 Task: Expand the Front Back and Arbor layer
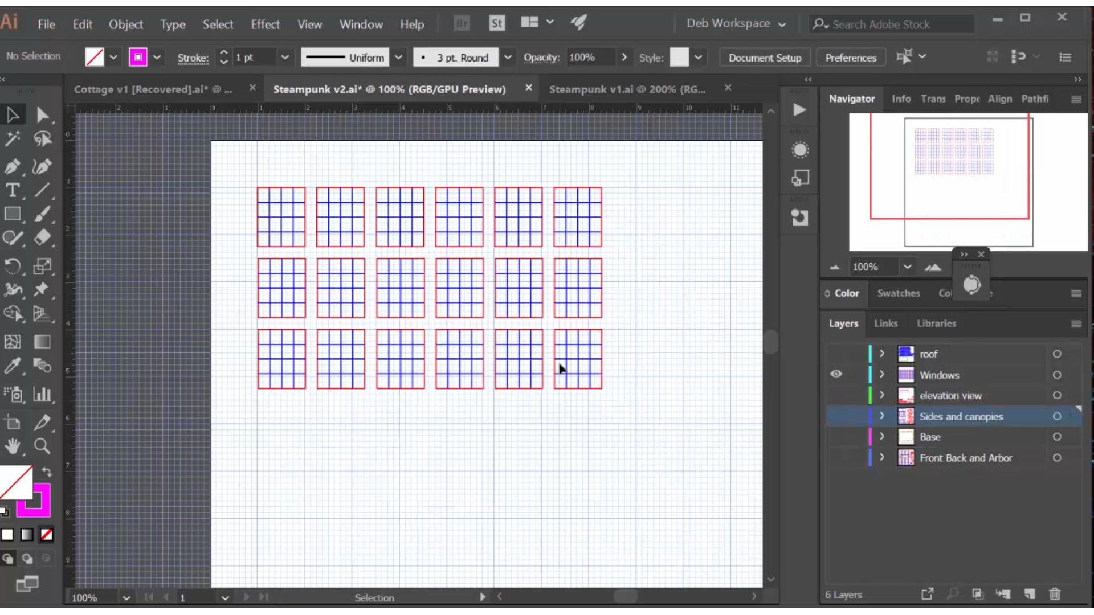[x=882, y=457]
